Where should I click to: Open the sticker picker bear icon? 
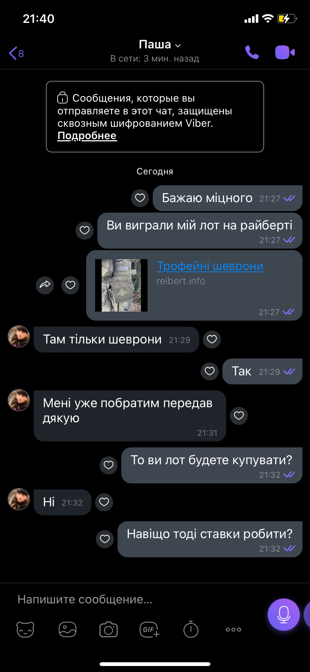pyautogui.click(x=25, y=629)
